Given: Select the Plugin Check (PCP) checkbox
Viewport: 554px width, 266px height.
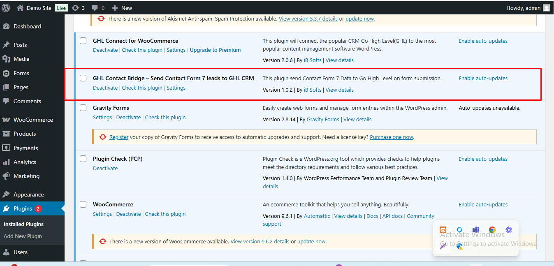Looking at the screenshot, I should (x=83, y=159).
